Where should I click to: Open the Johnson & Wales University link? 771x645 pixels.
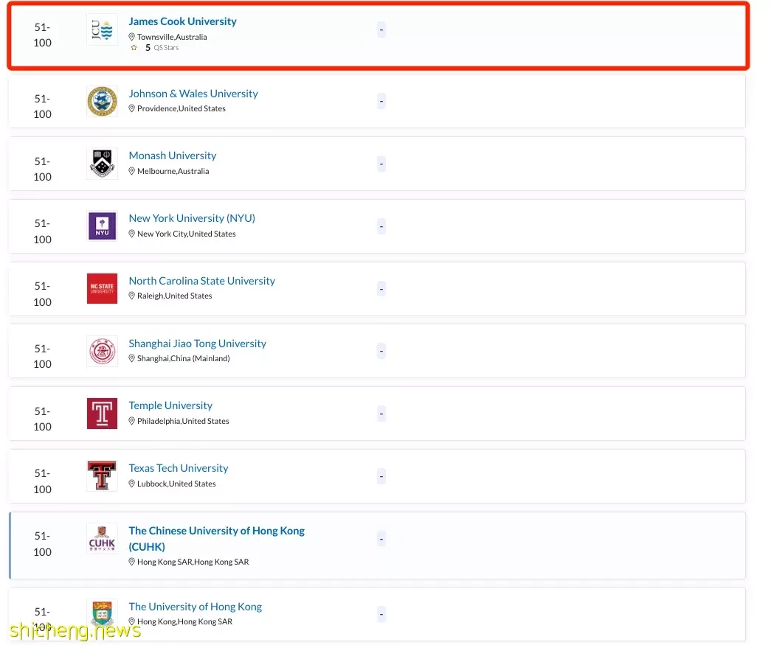click(x=193, y=94)
